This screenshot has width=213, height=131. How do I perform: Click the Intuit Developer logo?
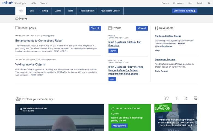click(14, 3)
